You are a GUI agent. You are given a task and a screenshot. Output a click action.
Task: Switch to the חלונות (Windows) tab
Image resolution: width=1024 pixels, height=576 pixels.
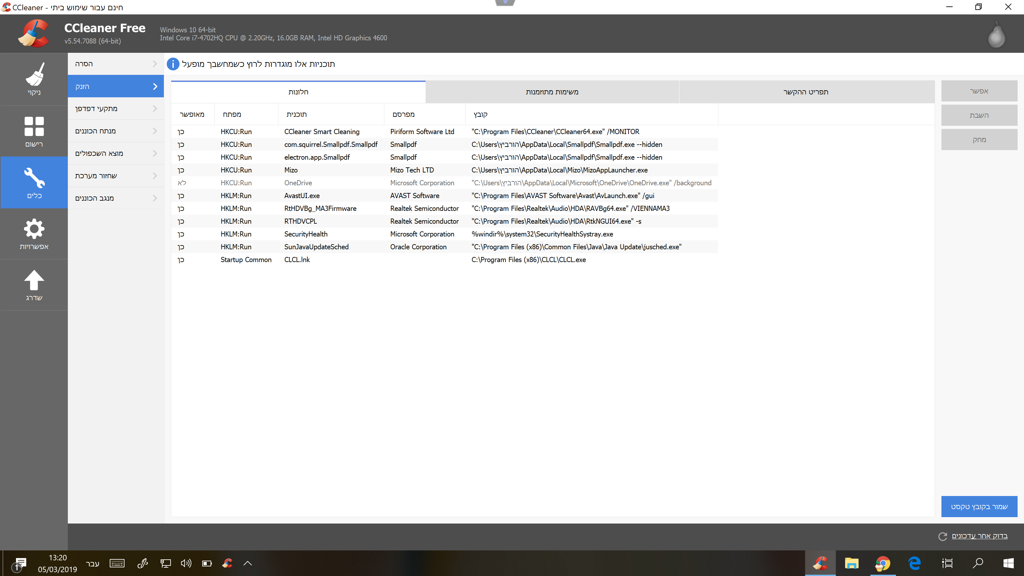coord(298,92)
